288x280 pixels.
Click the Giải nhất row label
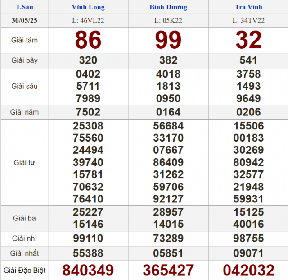tap(24, 253)
